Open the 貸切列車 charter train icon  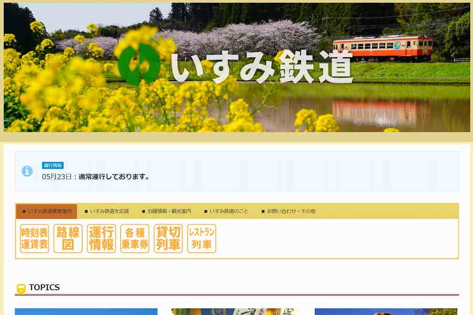pos(168,238)
